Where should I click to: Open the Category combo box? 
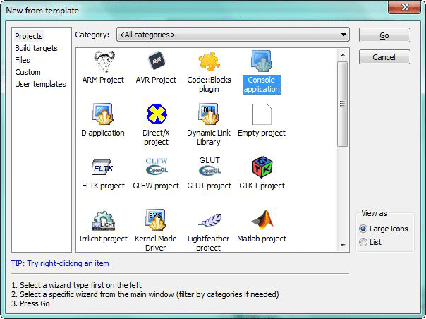[233, 35]
